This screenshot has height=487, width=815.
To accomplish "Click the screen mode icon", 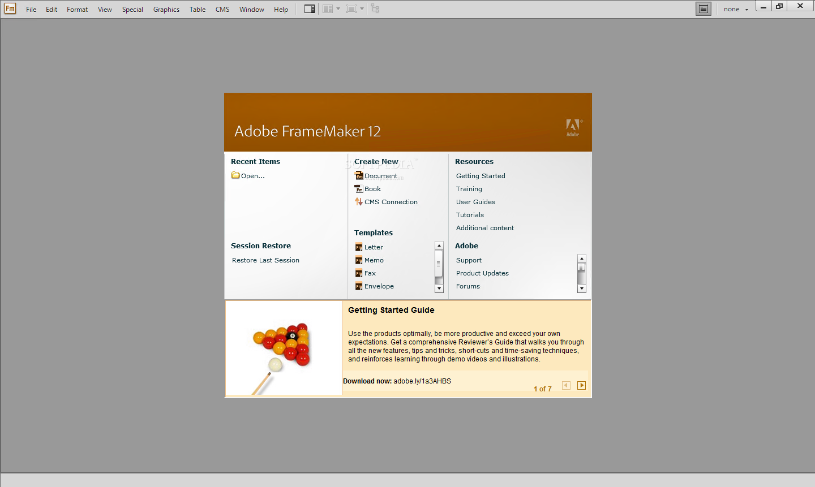I will (351, 8).
